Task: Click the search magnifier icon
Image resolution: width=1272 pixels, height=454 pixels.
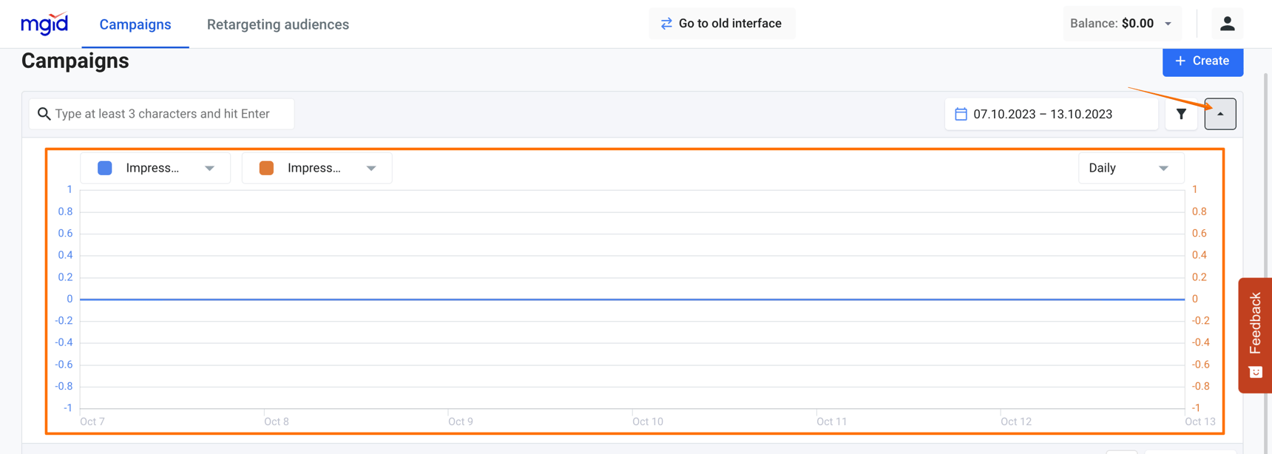Action: 44,114
